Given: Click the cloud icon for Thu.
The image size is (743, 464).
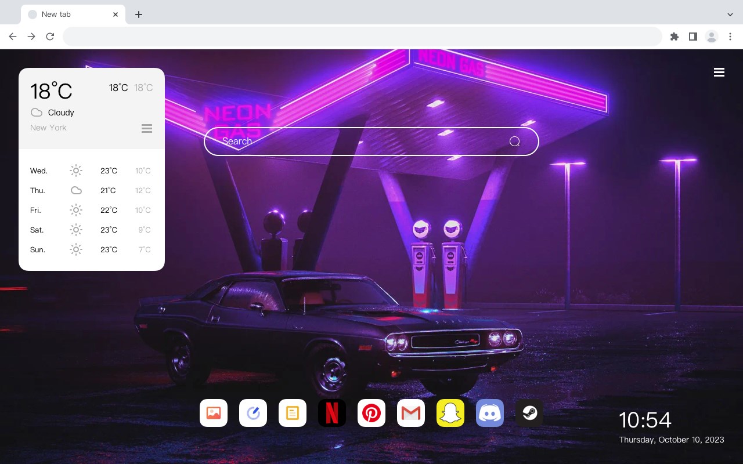Looking at the screenshot, I should pos(76,190).
